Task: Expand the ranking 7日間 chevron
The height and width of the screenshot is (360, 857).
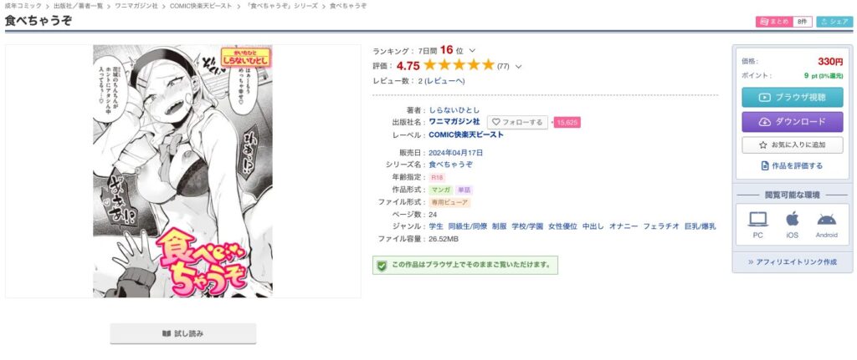Action: pyautogui.click(x=472, y=51)
